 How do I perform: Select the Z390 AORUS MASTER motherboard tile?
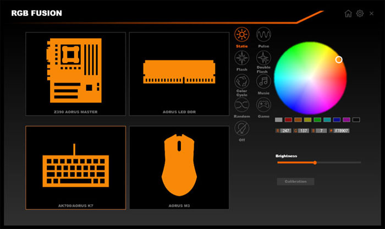(75, 74)
